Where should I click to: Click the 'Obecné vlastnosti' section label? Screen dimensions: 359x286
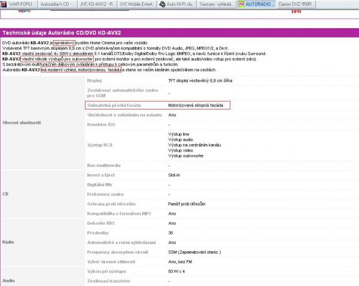pyautogui.click(x=21, y=122)
